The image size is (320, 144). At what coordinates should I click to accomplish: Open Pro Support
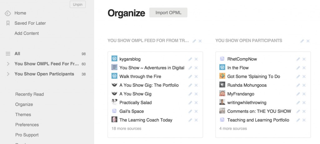[x=27, y=135]
